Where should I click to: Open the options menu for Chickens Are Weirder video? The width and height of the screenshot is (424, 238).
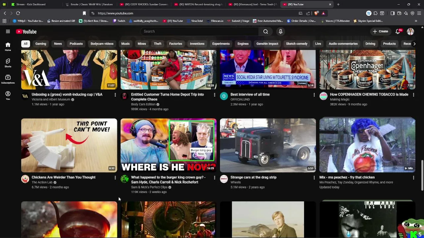click(x=115, y=178)
